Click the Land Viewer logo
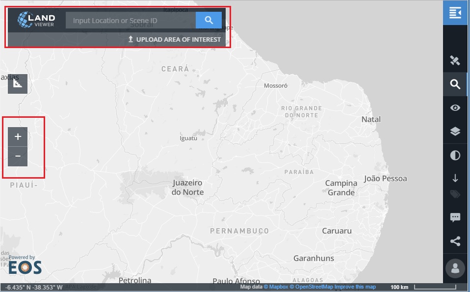Viewport: 470px width, 292px height. click(36, 20)
